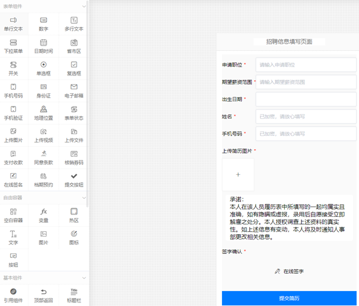Select the 同意条款 agree terms component
Viewport: 359px width, 306px height.
[44, 157]
